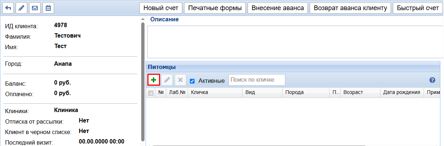Check the select-all checkbox in table header
The image size is (444, 146).
pos(151,93)
